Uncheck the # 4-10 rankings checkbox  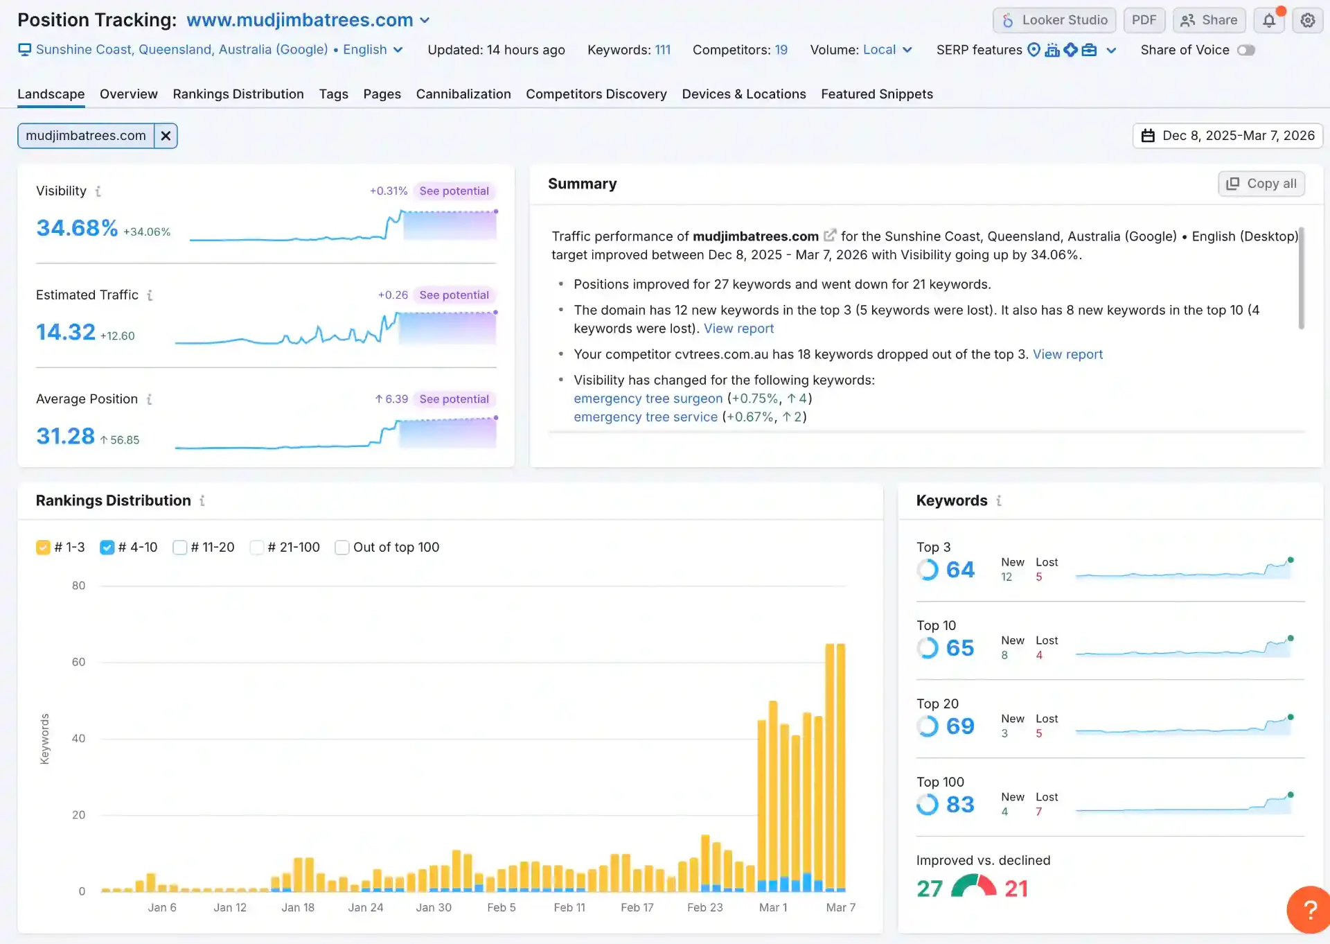(107, 548)
